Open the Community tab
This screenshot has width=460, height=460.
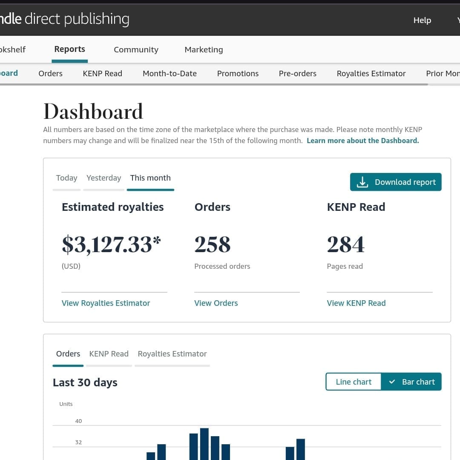point(136,49)
